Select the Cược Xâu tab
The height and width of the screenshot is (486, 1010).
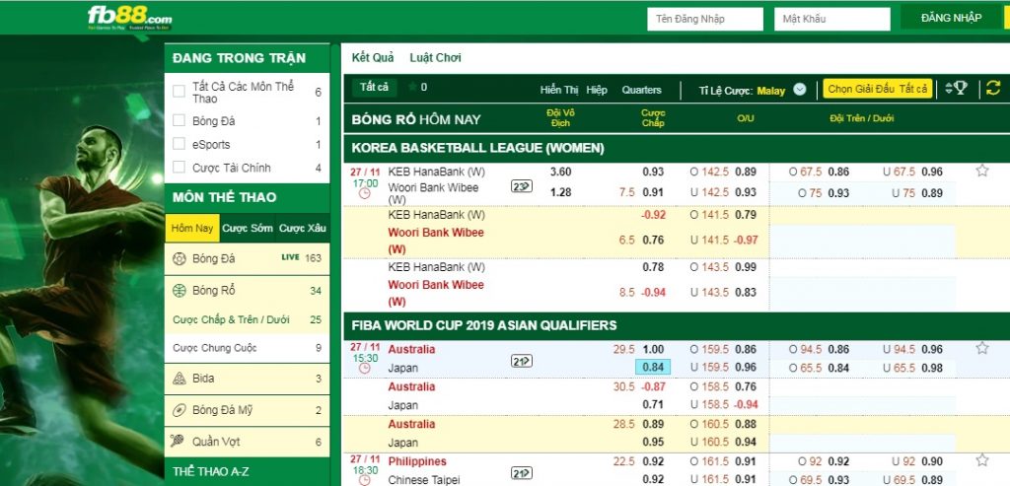303,228
